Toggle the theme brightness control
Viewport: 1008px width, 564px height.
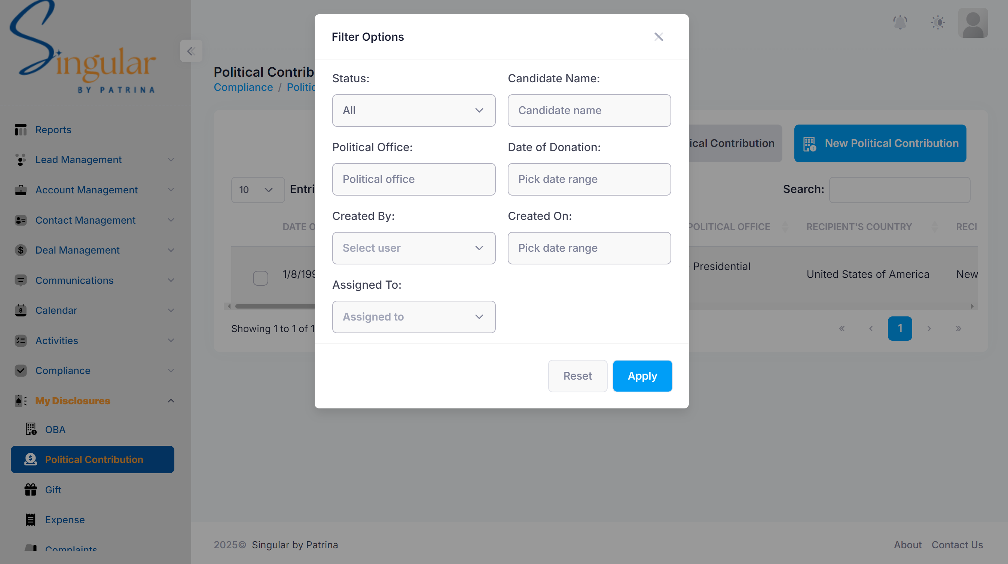pyautogui.click(x=938, y=22)
